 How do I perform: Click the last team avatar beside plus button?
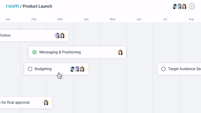[x=184, y=6]
